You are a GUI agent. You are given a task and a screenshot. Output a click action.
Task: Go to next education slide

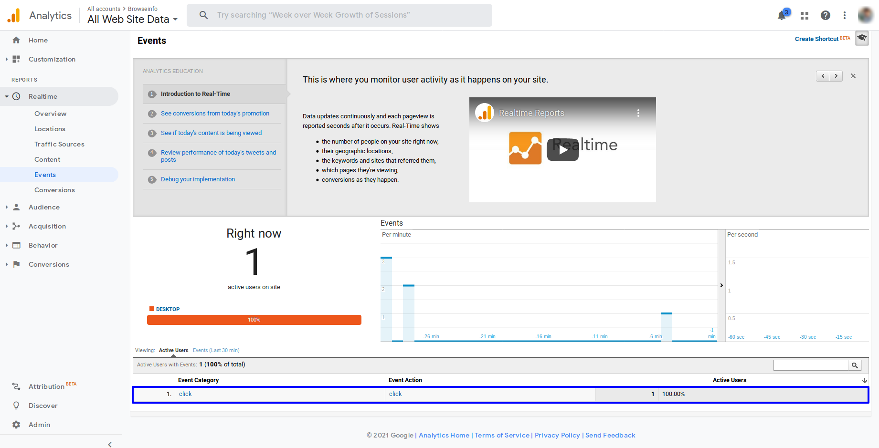click(836, 76)
